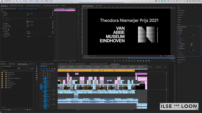The height and width of the screenshot is (113, 202).
Task: Toggle Video 2 track output eye
Action: coord(50,81)
